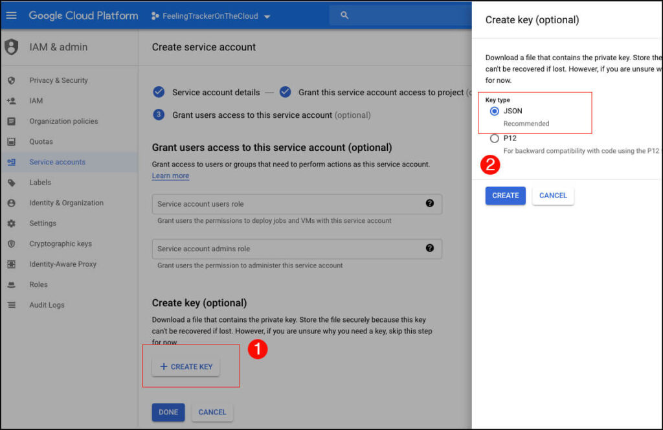Click the Cryptographic keys shield icon
The image size is (663, 430).
[12, 244]
